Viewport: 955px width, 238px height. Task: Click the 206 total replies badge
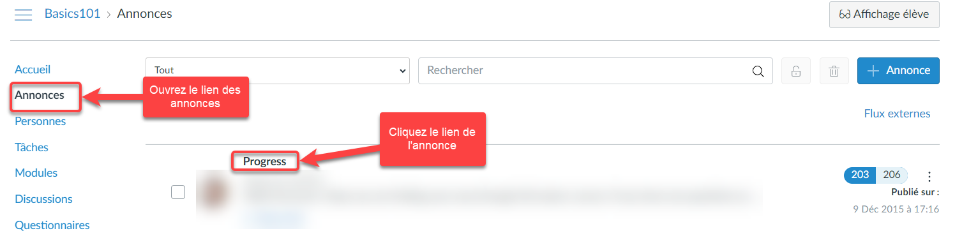tap(892, 175)
